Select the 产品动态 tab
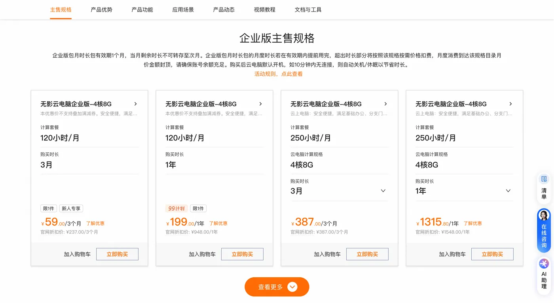Image resolution: width=554 pixels, height=303 pixels. click(x=224, y=9)
